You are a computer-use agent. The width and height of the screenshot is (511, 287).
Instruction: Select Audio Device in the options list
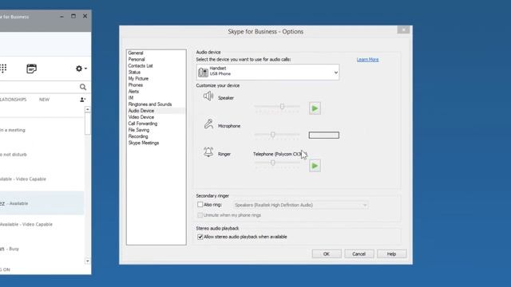pyautogui.click(x=141, y=111)
